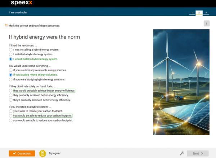216x158 pixels.
Task: Go to exercise page 1 tab
Action: click(x=192, y=13)
